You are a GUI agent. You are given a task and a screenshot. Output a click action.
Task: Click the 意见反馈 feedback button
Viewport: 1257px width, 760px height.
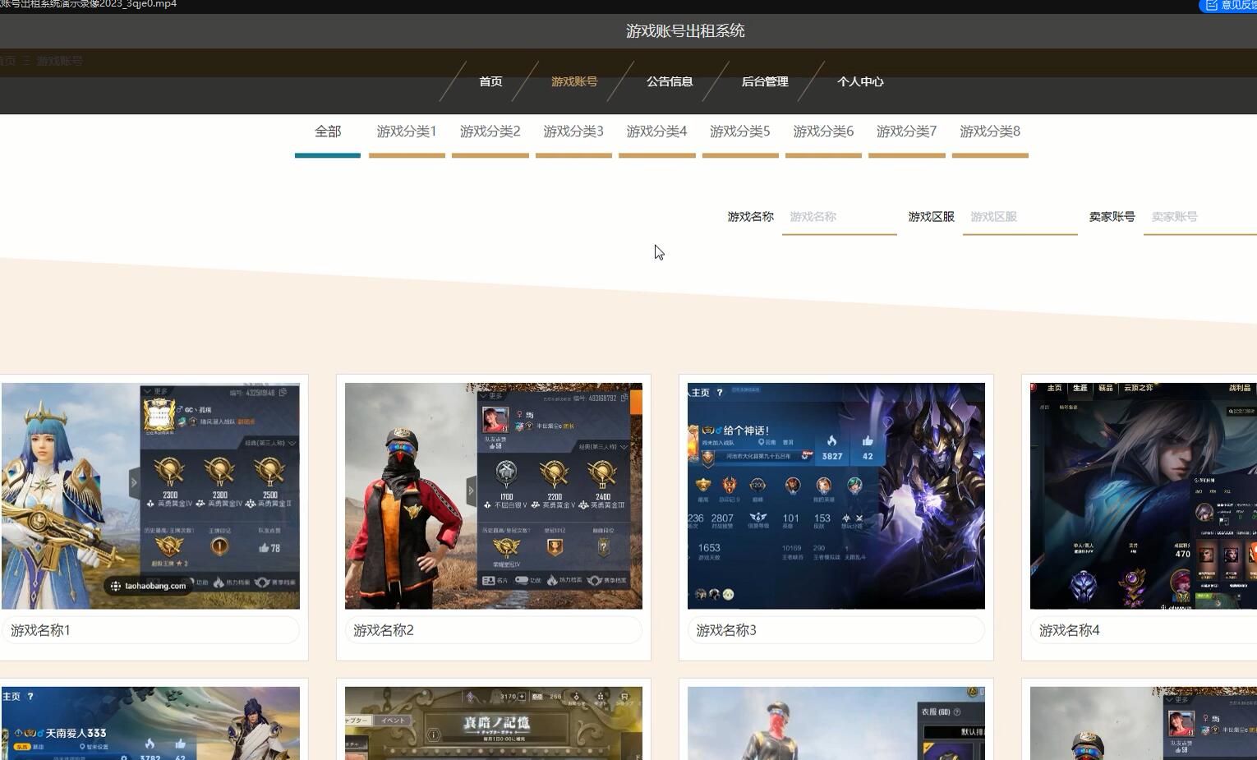1230,6
